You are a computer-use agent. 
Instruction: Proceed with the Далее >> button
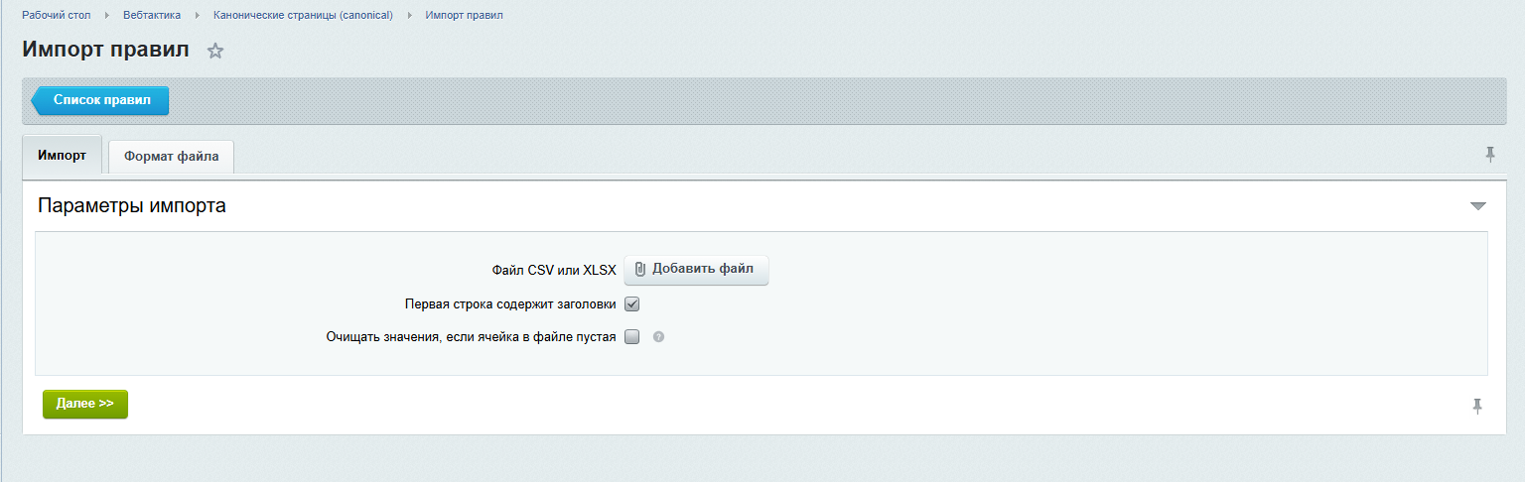(x=85, y=405)
